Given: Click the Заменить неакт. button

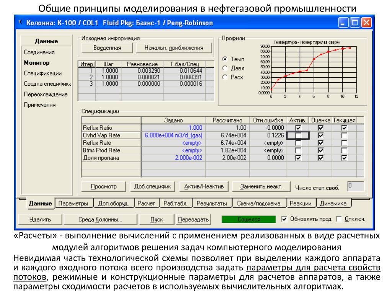Looking at the screenshot, I should 261,186.
